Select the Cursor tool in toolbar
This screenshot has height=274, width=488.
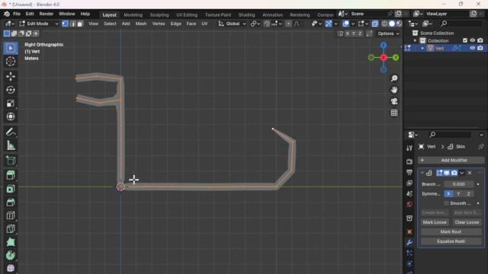(11, 62)
